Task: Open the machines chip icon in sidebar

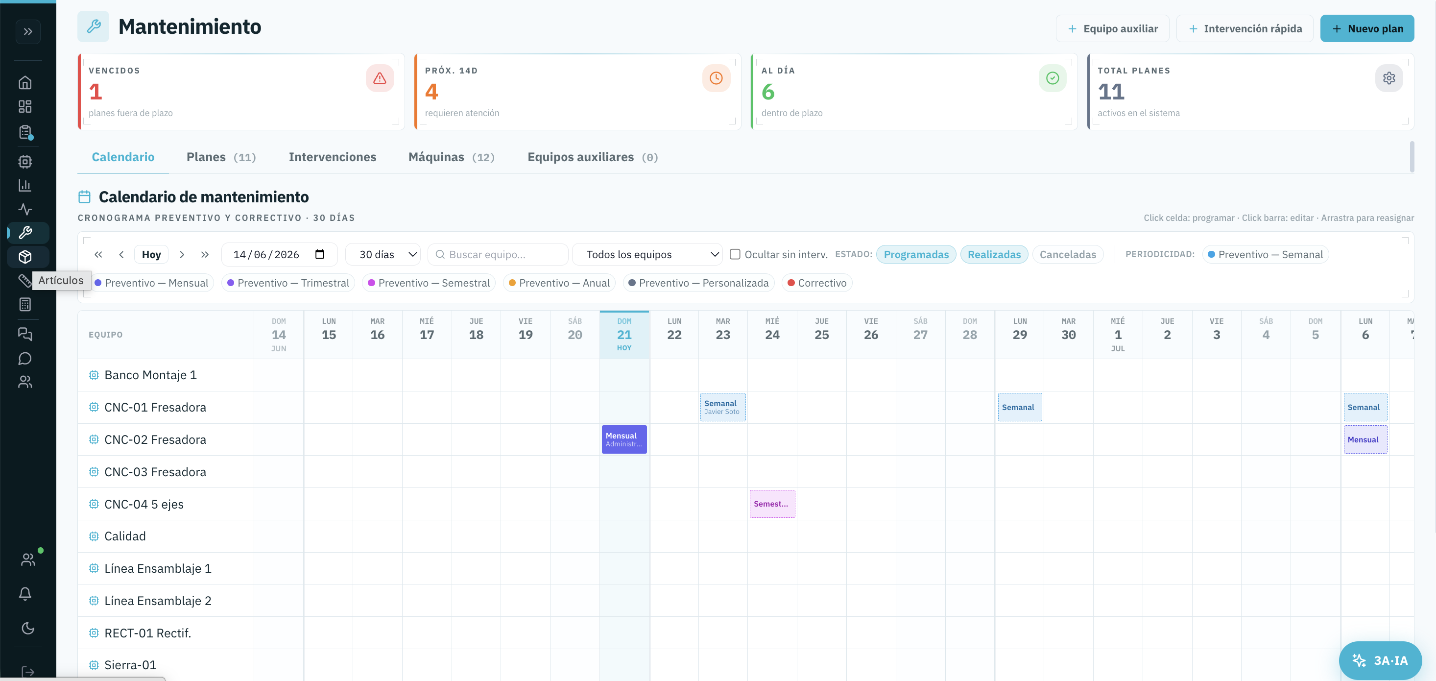Action: (25, 162)
